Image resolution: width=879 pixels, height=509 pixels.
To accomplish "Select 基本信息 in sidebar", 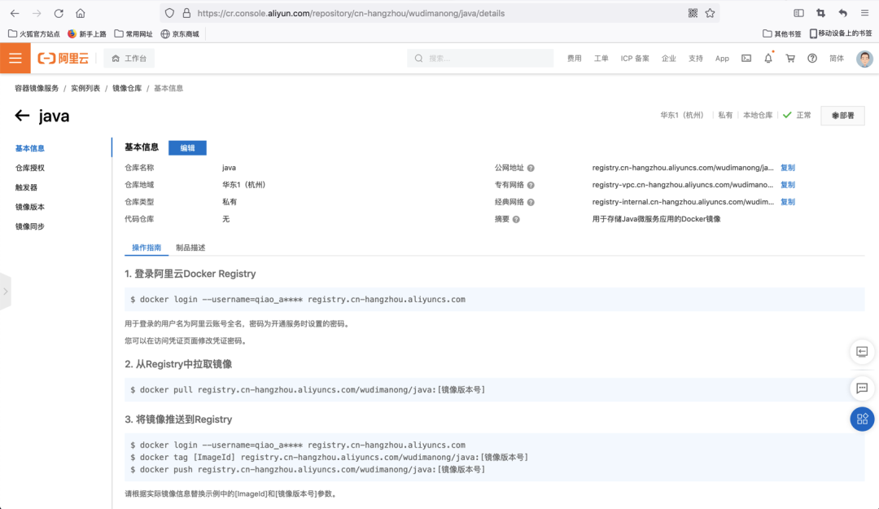I will pyautogui.click(x=30, y=149).
